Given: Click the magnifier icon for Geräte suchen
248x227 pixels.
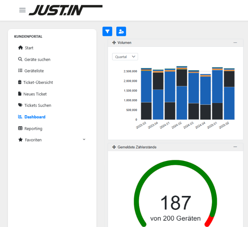Looking at the screenshot, I should point(20,59).
